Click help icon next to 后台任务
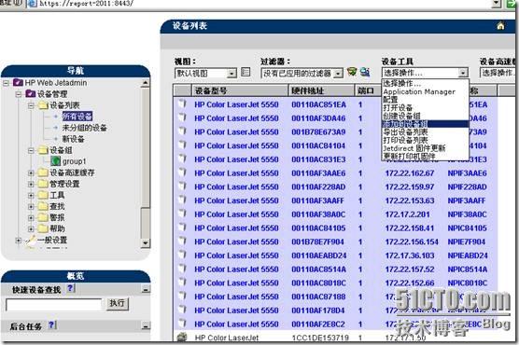Screen dimensions: 519x345 [51, 325]
